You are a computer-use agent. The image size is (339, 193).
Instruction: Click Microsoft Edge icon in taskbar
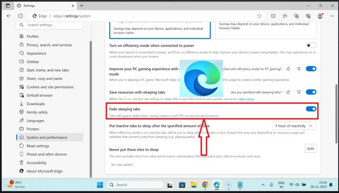coord(217,185)
